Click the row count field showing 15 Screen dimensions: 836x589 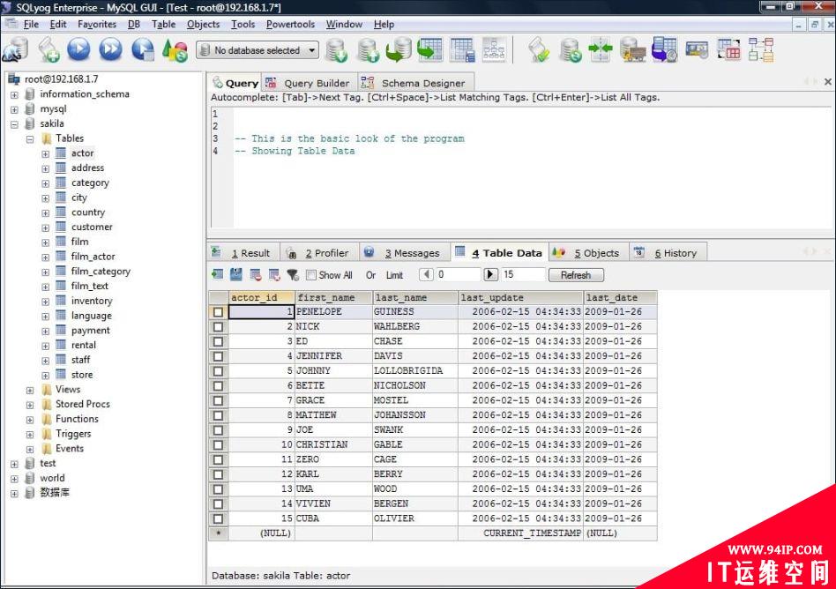point(523,274)
